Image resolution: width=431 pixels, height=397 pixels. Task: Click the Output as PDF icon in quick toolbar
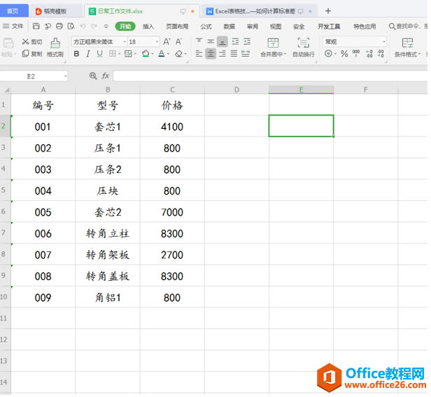(x=48, y=26)
